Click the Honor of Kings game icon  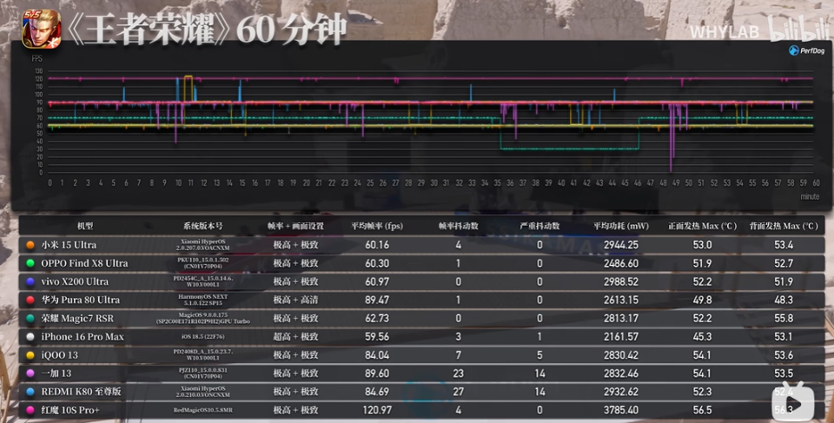coord(41,28)
